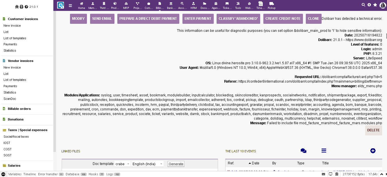Open the Tools top menu icon

coord(238,4)
